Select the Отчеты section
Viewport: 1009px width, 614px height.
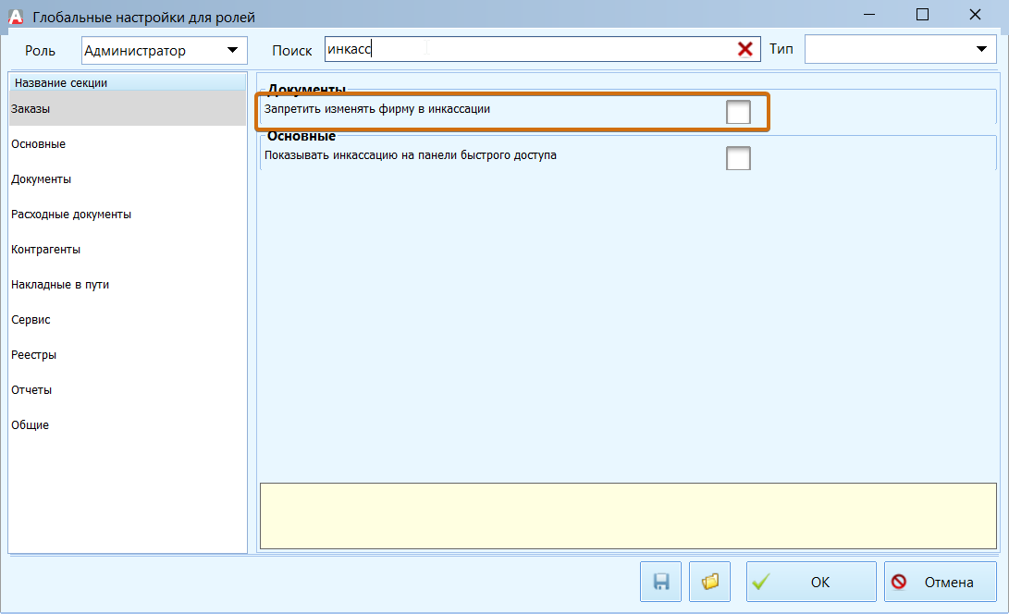128,389
